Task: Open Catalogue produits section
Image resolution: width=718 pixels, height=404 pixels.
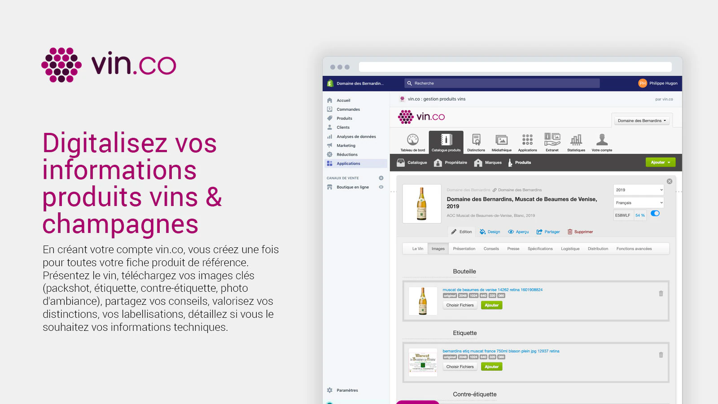Action: point(446,143)
